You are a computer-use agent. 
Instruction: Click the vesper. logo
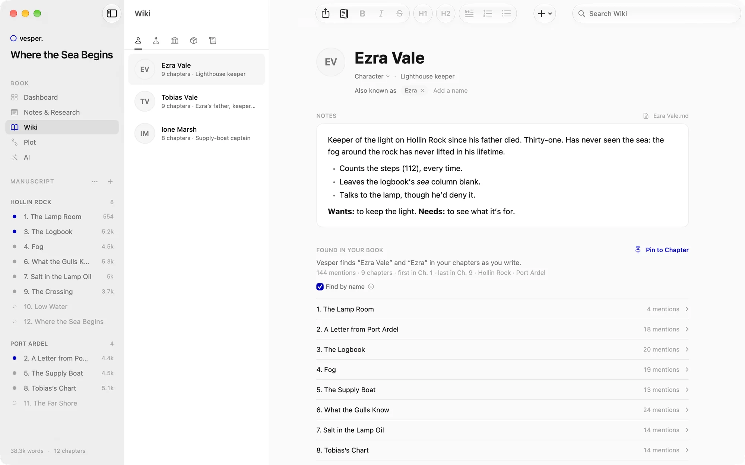point(26,38)
